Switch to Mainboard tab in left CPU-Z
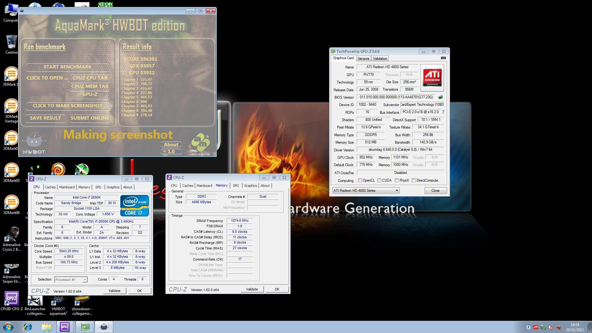This screenshot has width=592, height=333. coord(67,187)
